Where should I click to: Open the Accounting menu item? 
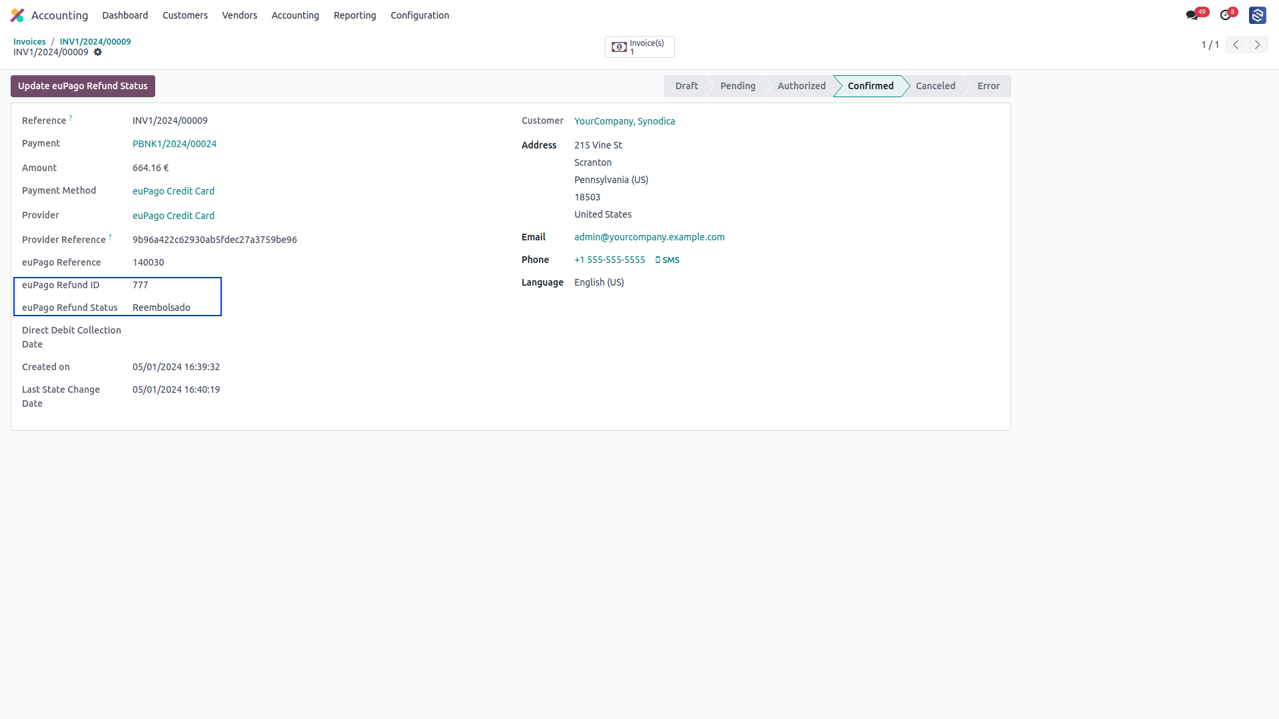295,15
